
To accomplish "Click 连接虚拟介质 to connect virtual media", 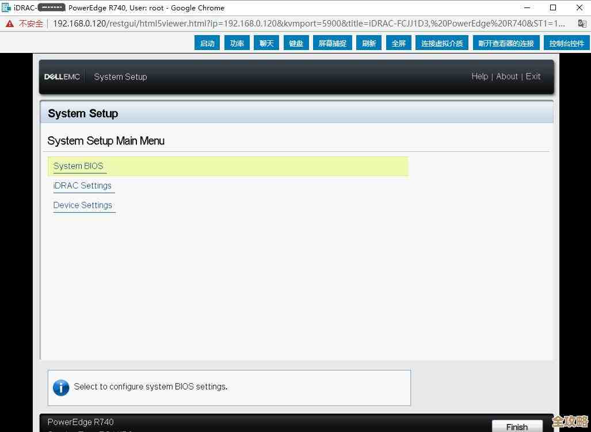I will pos(442,43).
